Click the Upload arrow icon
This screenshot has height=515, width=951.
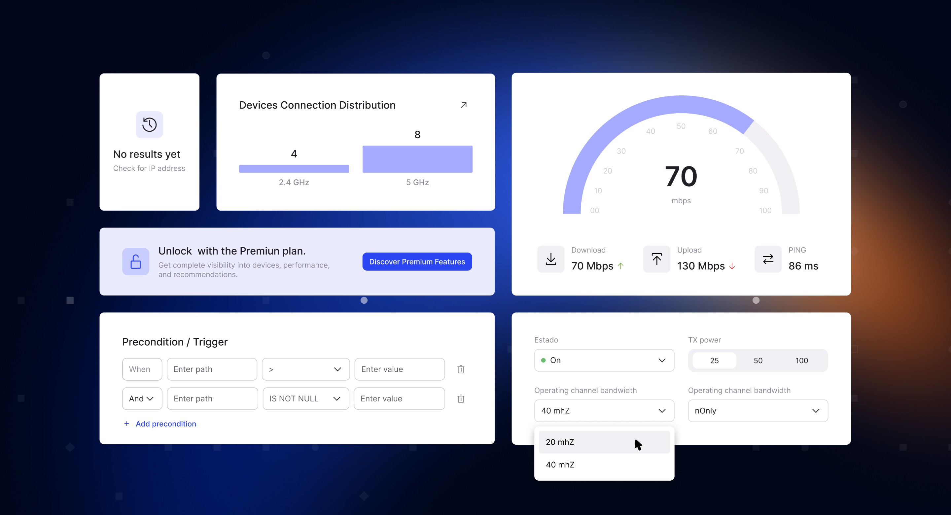[656, 259]
